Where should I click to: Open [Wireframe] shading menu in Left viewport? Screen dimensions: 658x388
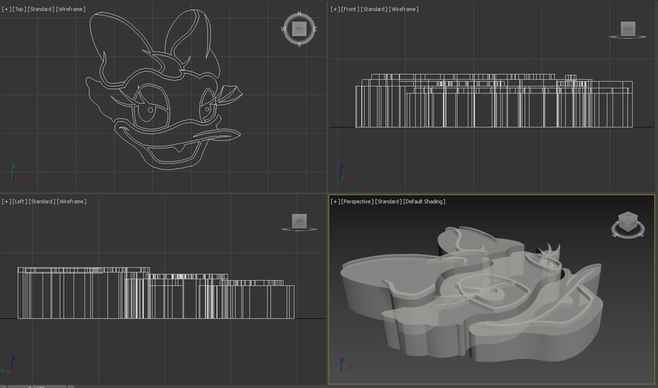(x=71, y=201)
